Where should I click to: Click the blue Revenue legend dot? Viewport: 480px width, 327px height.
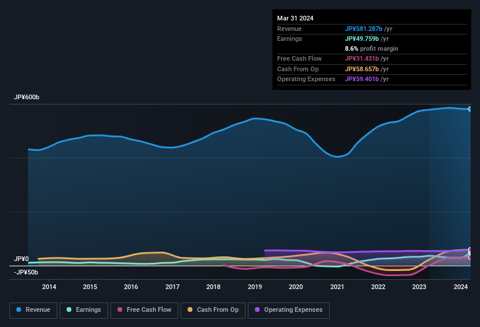point(19,310)
